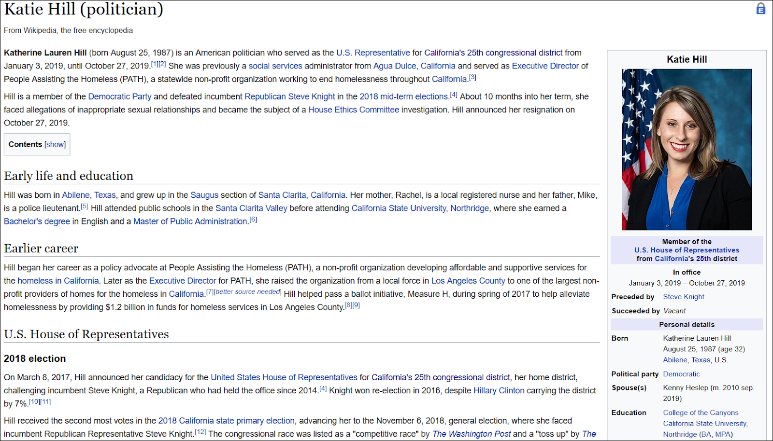Open MPA link in infobox Education row

[723, 434]
